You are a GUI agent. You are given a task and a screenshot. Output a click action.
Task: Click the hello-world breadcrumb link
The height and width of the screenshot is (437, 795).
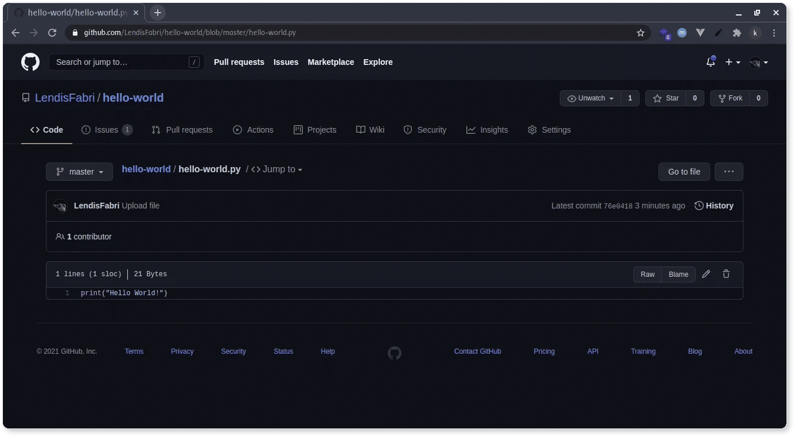[146, 169]
